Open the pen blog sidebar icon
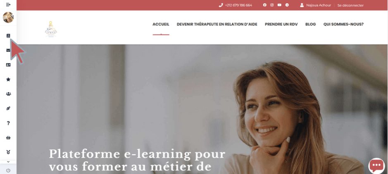The image size is (388, 174). point(8,108)
